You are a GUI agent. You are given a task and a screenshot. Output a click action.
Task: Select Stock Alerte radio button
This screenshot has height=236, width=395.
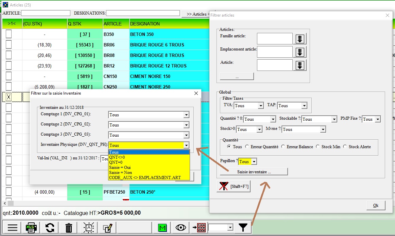(x=345, y=146)
